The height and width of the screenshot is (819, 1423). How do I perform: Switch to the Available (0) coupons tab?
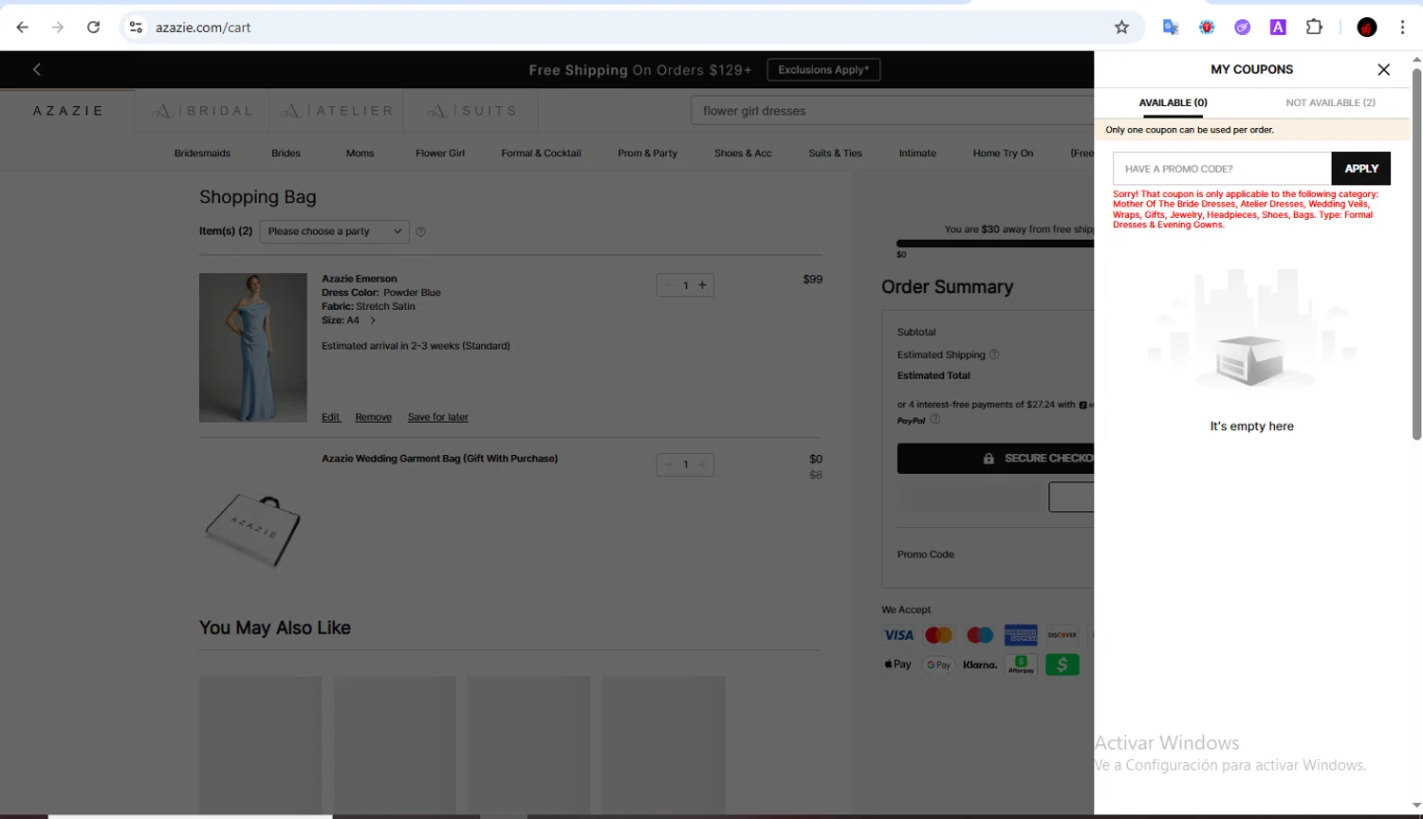[1173, 102]
